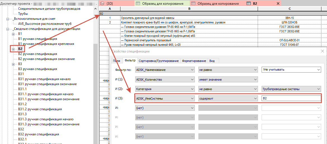Open ADSK_ИмяСистемы field dropdown
Image resolution: width=327 pixels, height=144 pixels.
pos(165,99)
